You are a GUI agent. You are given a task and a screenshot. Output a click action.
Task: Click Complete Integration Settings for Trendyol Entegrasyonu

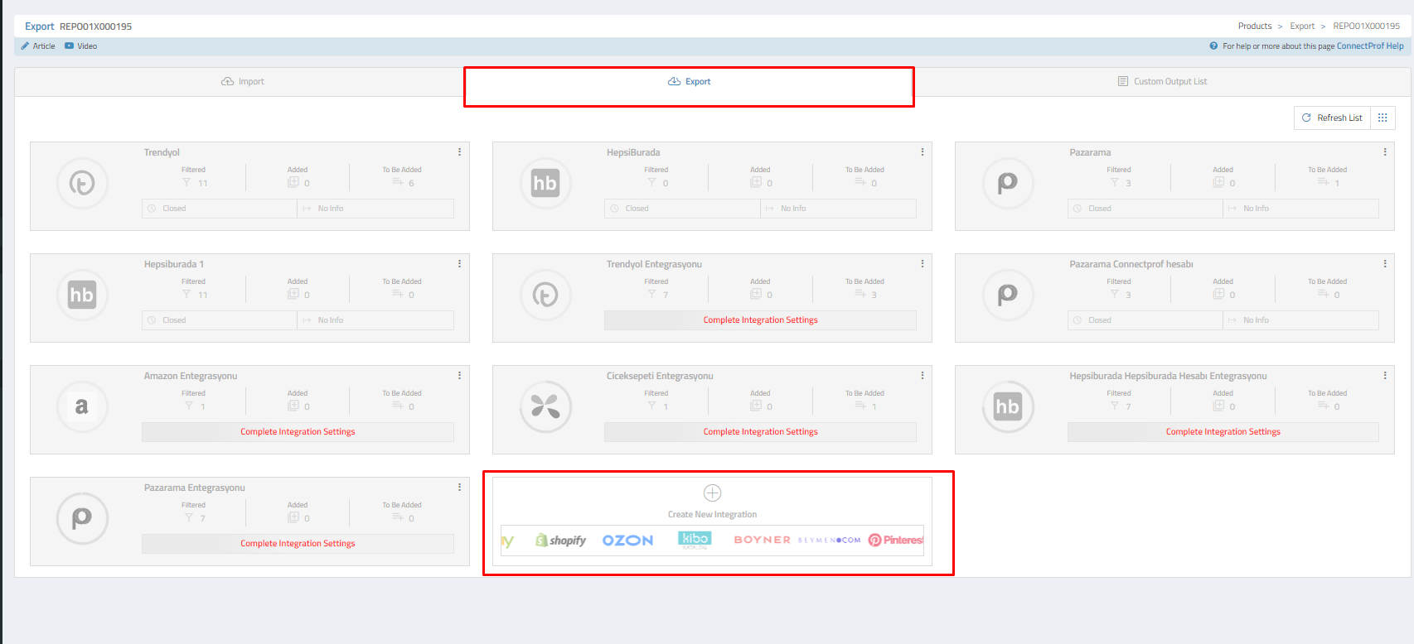click(x=760, y=320)
